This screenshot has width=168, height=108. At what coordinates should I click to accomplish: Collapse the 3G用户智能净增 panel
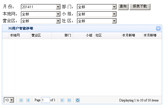pos(158,28)
